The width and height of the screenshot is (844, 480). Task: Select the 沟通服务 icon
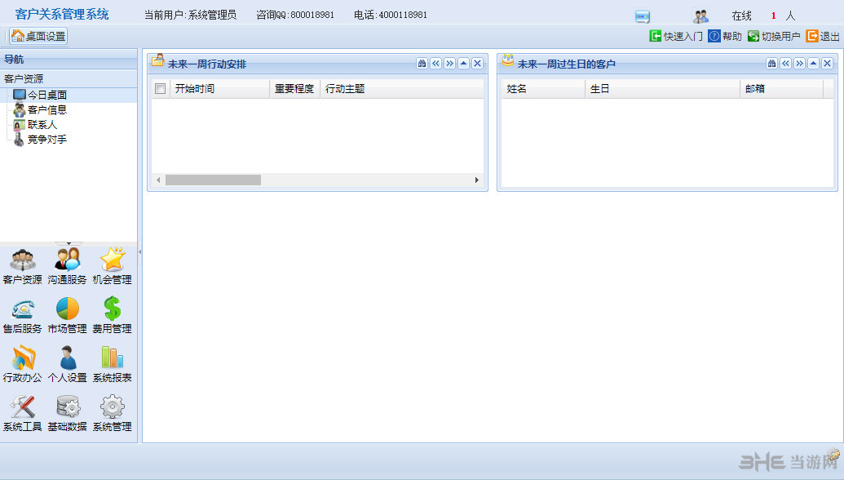click(68, 265)
